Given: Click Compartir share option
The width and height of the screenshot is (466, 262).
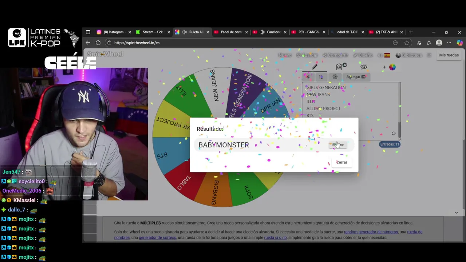Looking at the screenshot, I should 335,55.
